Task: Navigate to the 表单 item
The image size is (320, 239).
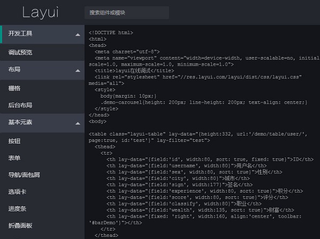Action: 14,158
